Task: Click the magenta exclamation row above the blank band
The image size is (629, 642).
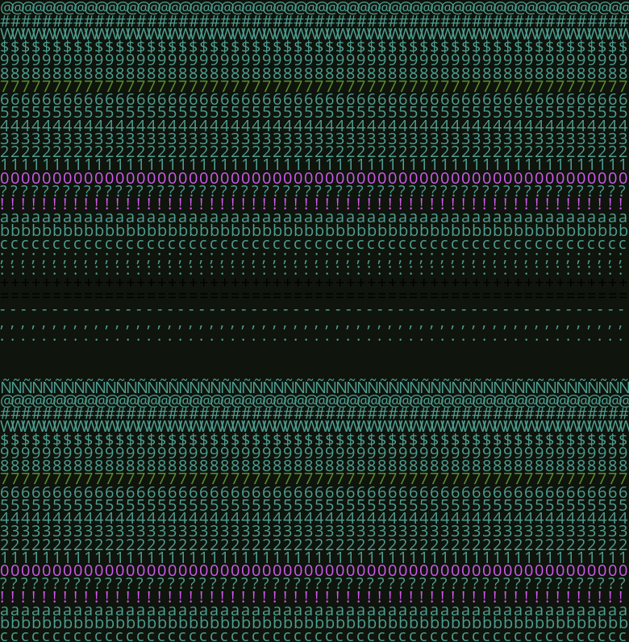Action: (x=314, y=205)
